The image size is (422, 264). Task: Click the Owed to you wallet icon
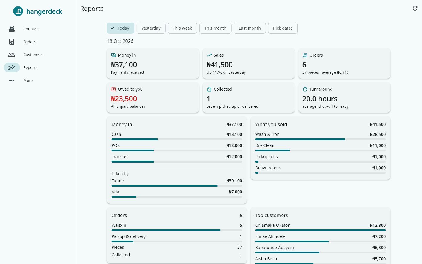tap(113, 89)
